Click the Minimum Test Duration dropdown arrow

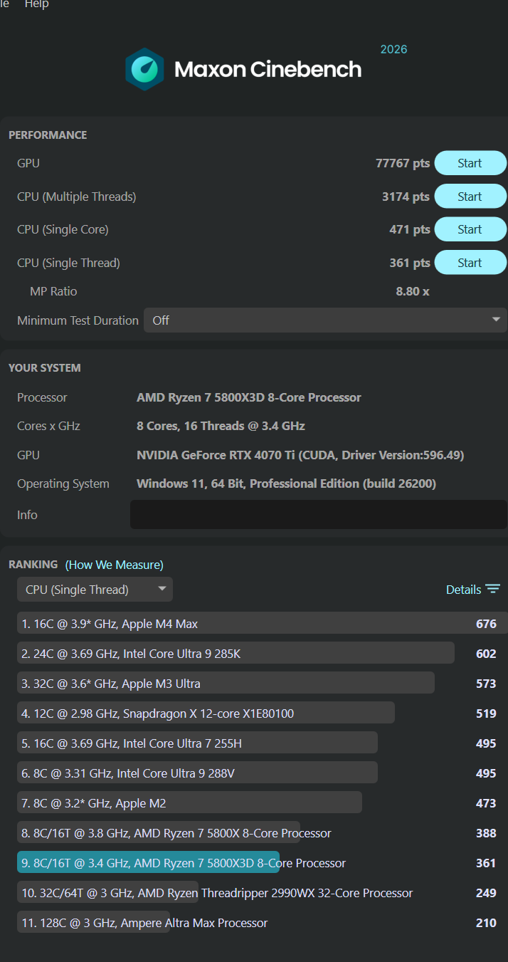tap(497, 320)
